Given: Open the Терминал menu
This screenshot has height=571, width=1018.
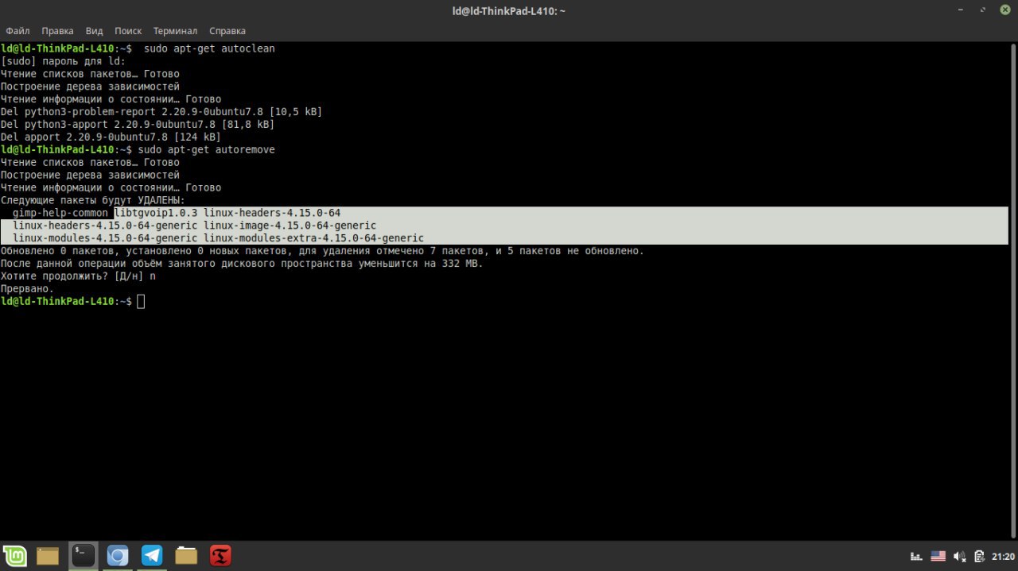Looking at the screenshot, I should [175, 31].
